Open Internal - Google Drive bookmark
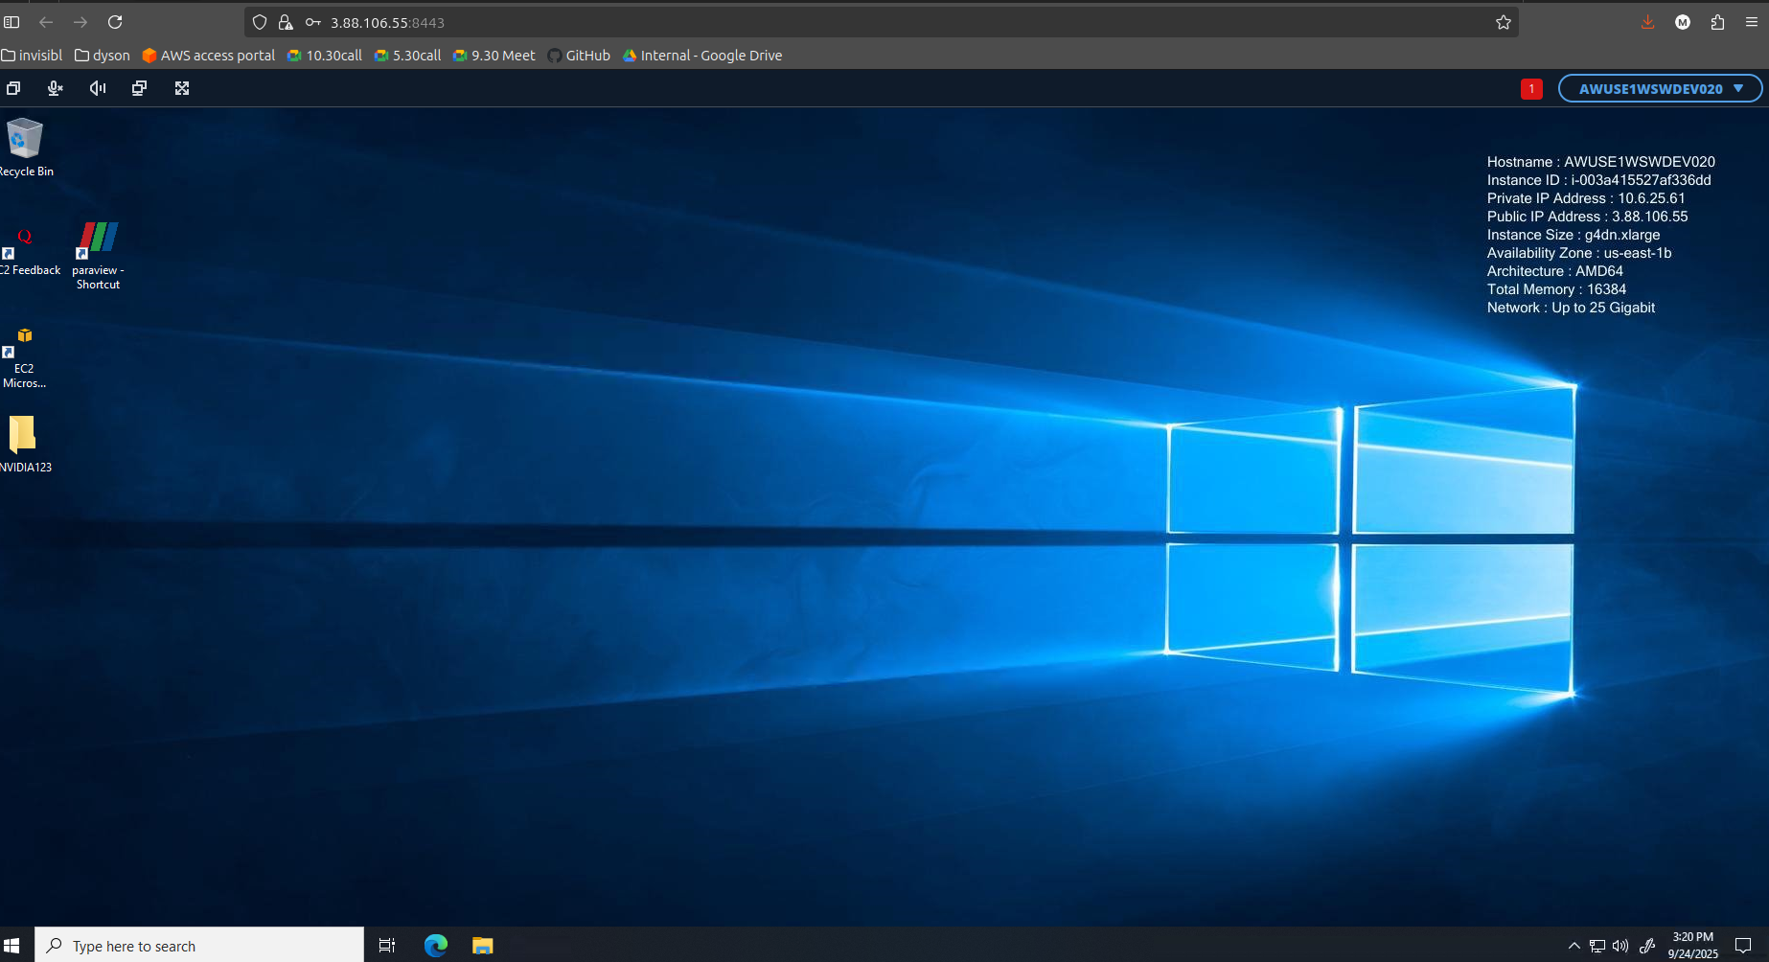The height and width of the screenshot is (962, 1769). pyautogui.click(x=702, y=56)
